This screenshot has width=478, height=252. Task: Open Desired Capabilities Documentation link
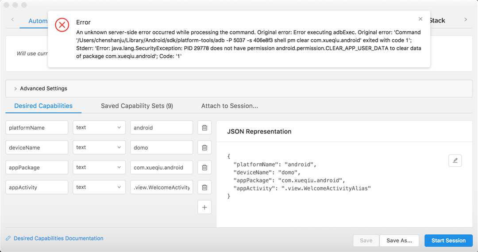(58, 238)
